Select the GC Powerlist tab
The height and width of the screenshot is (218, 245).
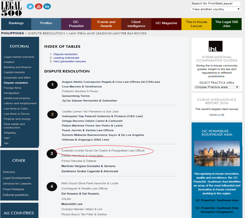point(76,24)
